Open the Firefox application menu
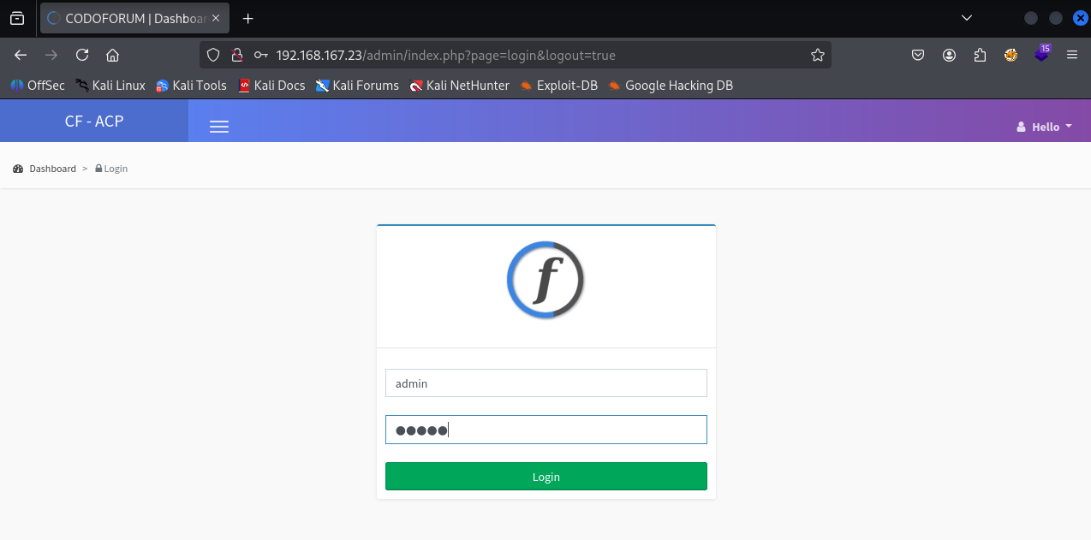Screen dimensions: 1091x540 coord(1071,55)
